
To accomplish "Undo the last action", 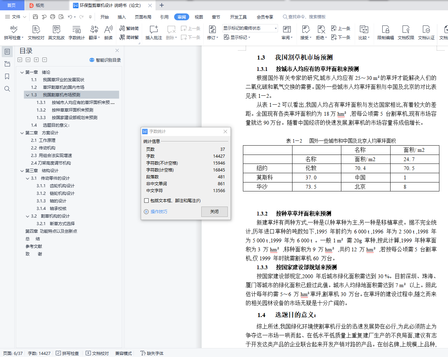I will click(70, 17).
